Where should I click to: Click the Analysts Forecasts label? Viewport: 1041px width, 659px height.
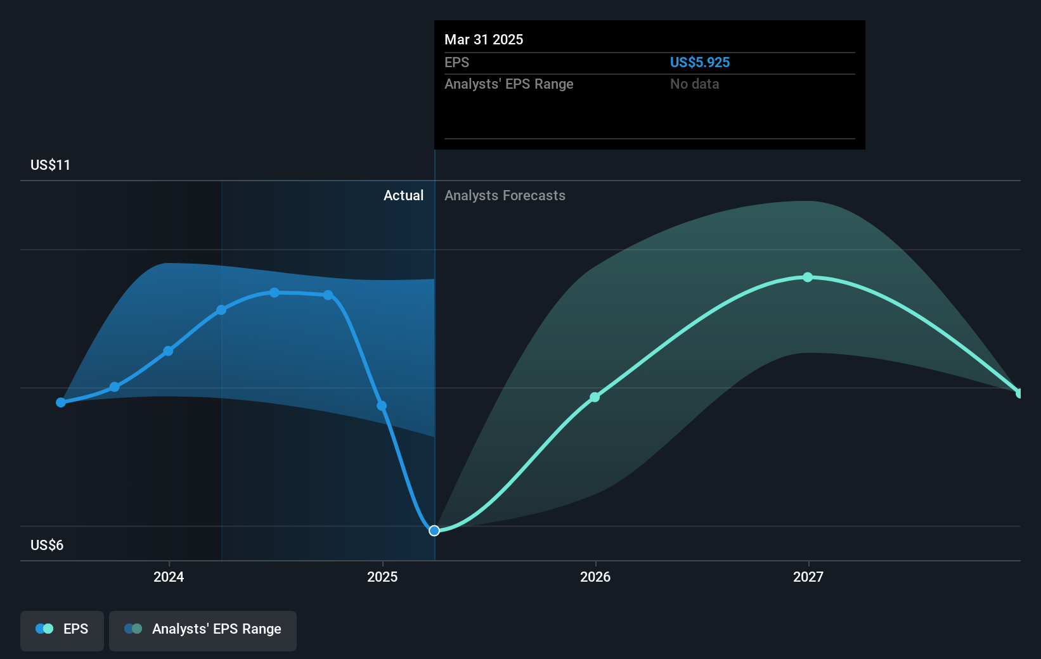pos(505,195)
